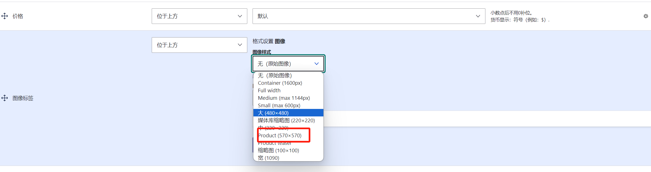
Task: Open the gear settings for 价格 row
Action: pos(646,16)
